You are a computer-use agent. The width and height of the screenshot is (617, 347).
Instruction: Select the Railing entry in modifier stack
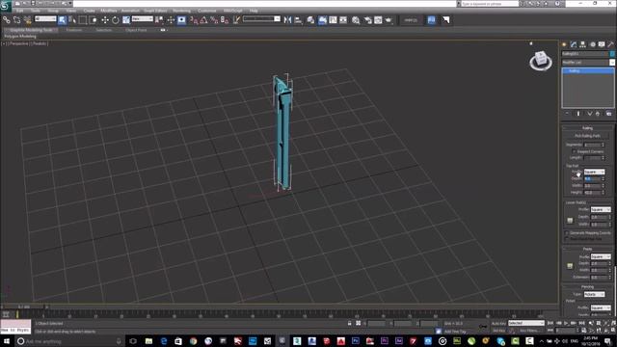pos(588,70)
